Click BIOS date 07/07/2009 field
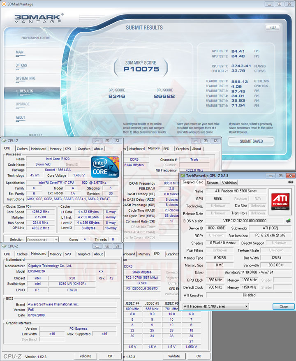Screen dimensions: 296x361 coord(72,315)
